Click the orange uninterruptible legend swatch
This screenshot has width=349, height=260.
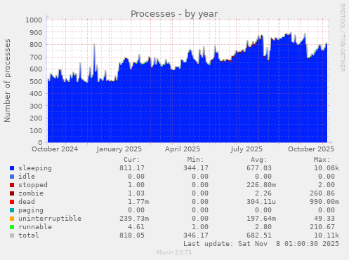[x=12, y=219]
